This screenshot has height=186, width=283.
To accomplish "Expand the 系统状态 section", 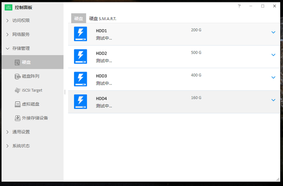I will tap(8, 146).
